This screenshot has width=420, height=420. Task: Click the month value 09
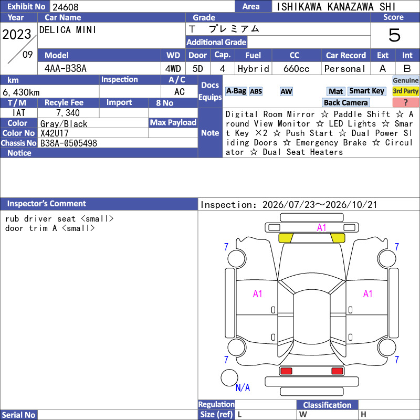[x=28, y=55]
